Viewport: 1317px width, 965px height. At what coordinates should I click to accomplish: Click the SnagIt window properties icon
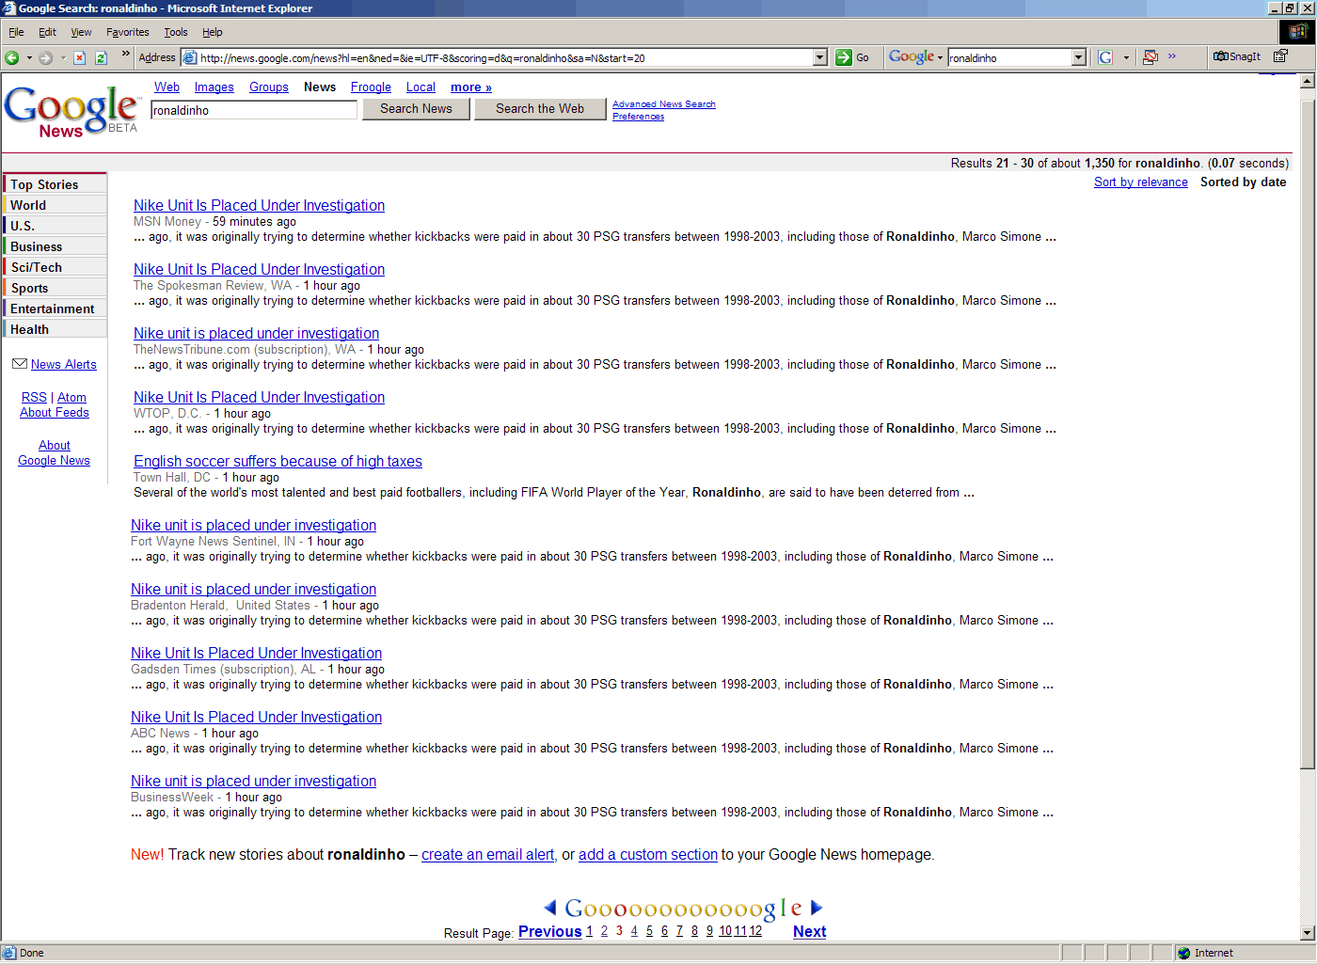(1280, 56)
